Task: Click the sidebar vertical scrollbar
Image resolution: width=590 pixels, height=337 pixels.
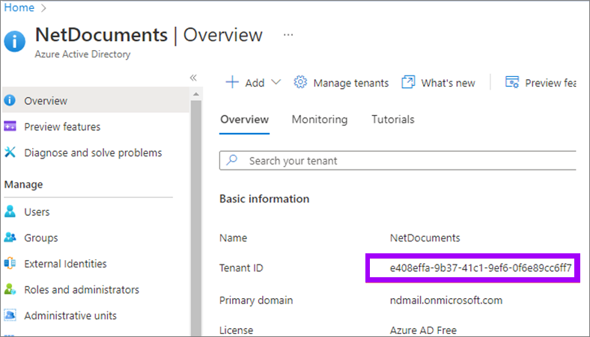Action: coord(197,209)
